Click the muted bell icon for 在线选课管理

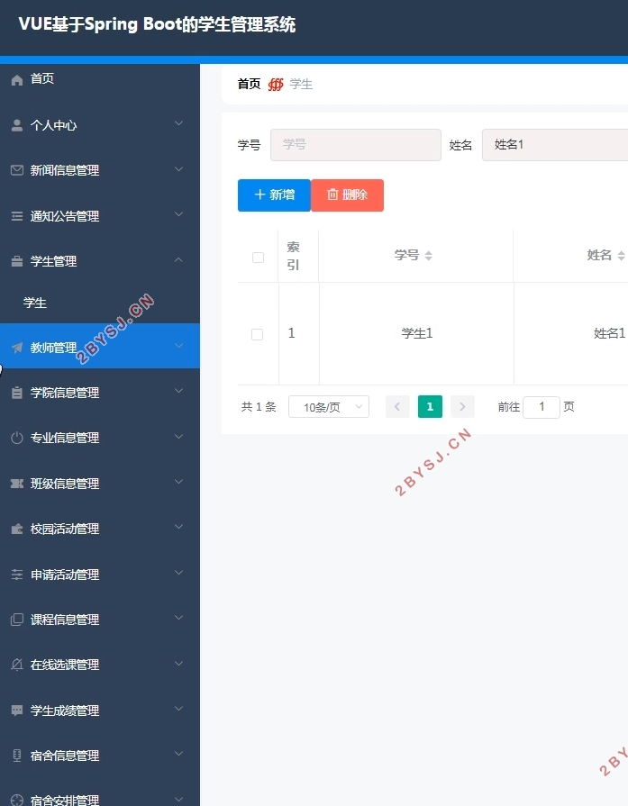17,665
